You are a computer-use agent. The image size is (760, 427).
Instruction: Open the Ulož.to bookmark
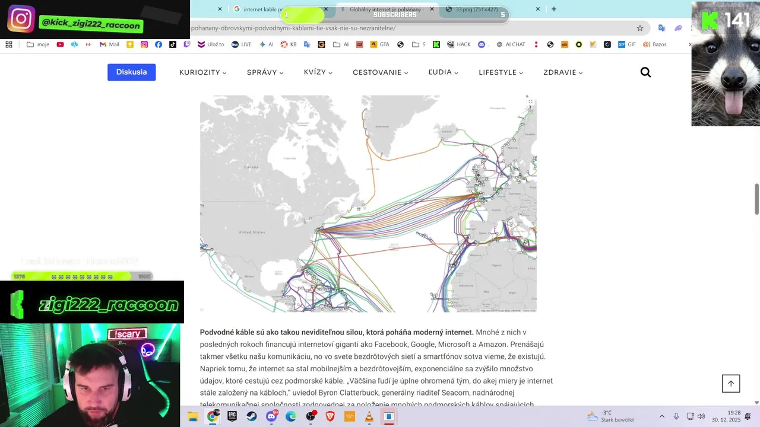click(x=211, y=44)
